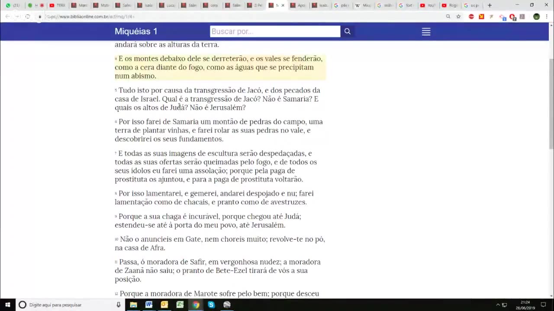Viewport: 554px width, 311px height.
Task: Switch to the Google 'pés' tab
Action: coord(342,5)
